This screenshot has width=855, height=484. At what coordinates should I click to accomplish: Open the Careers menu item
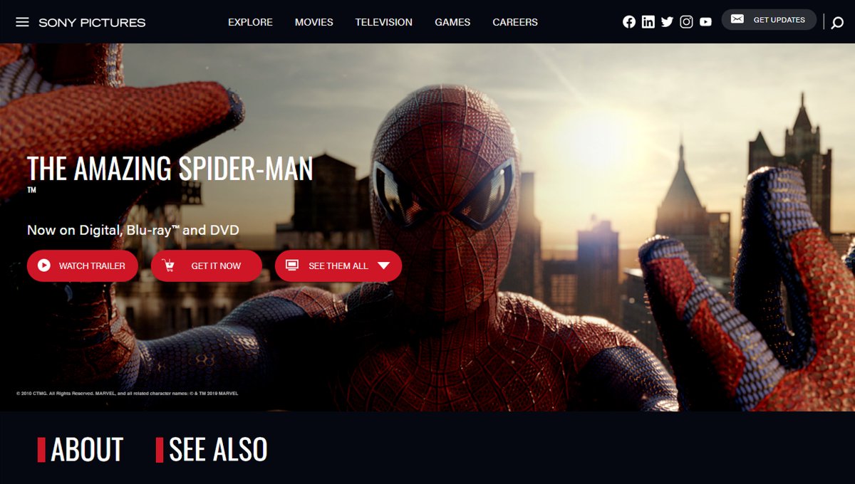[x=515, y=22]
